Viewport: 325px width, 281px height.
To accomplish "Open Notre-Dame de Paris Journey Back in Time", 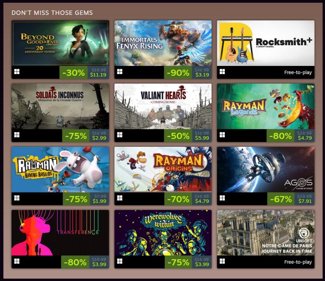I will pyautogui.click(x=266, y=233).
